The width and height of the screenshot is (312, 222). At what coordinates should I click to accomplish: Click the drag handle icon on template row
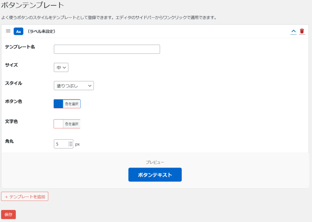pos(8,31)
